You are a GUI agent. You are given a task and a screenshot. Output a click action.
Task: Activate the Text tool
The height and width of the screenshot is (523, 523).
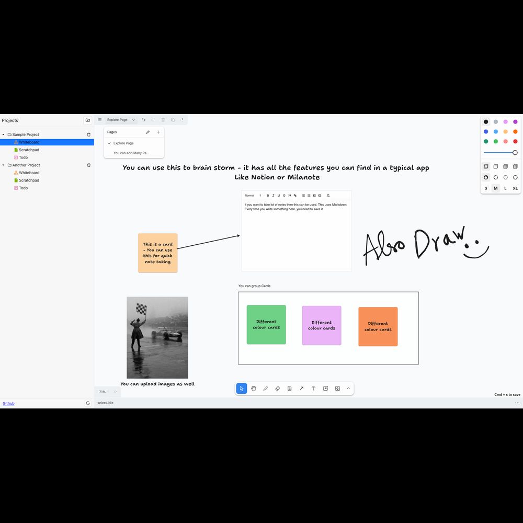pos(314,389)
